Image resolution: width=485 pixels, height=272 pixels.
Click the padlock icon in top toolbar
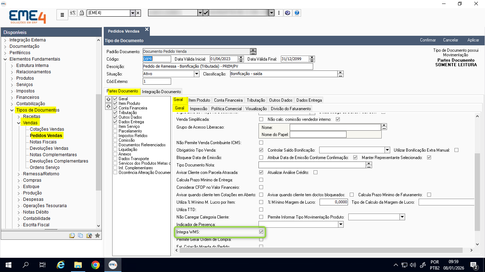coord(82,13)
